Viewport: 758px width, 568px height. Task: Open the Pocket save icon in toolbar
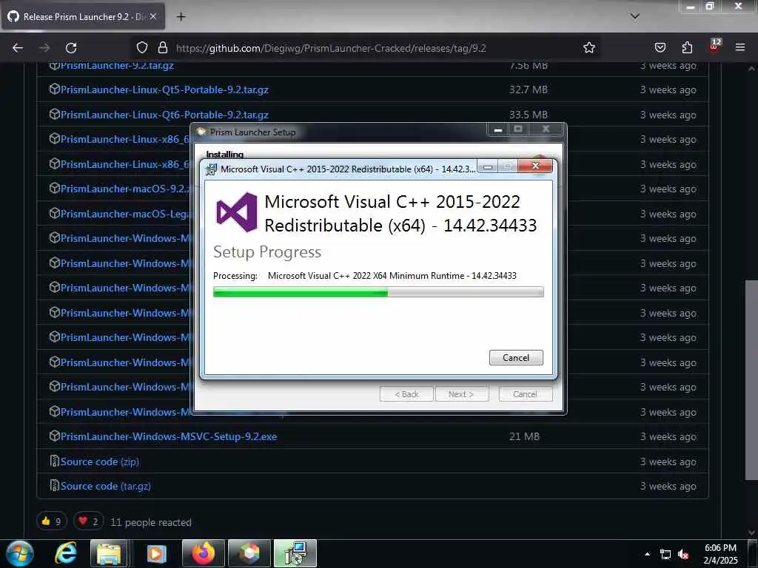click(660, 48)
